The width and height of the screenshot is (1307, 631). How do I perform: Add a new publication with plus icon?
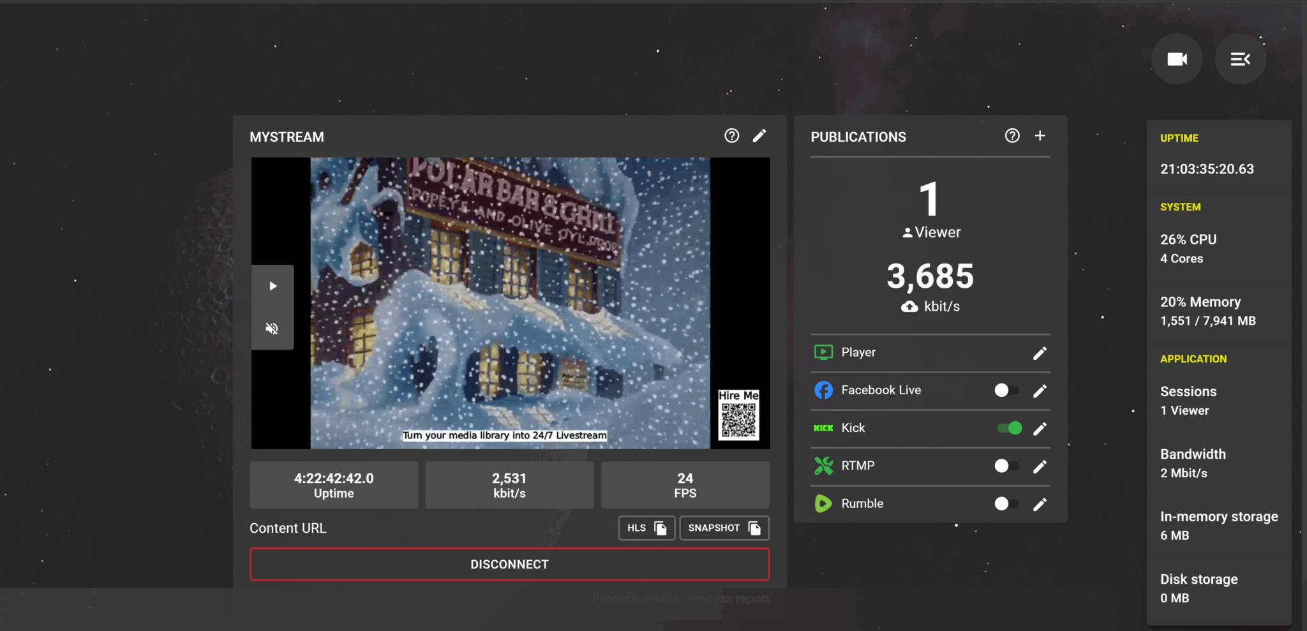coord(1040,136)
